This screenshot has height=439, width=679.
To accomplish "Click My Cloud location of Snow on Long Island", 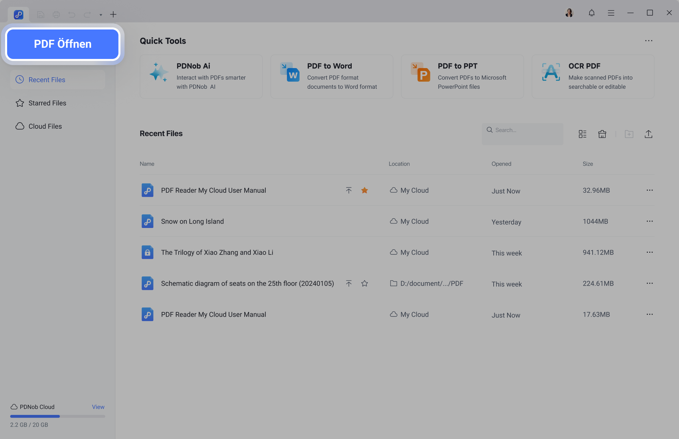I will (409, 222).
